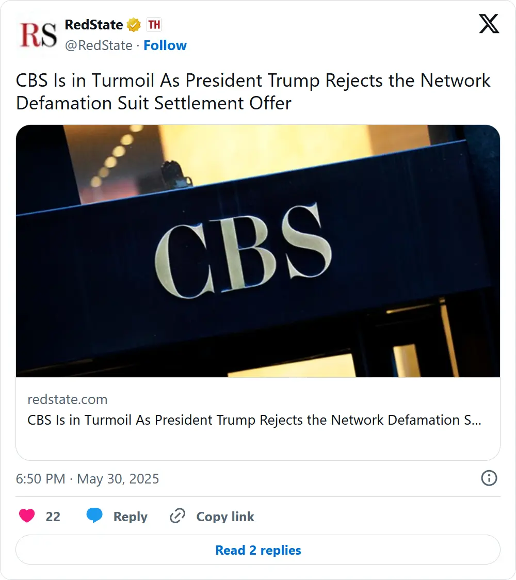
Task: Click the pink heart like icon
Action: pyautogui.click(x=27, y=516)
